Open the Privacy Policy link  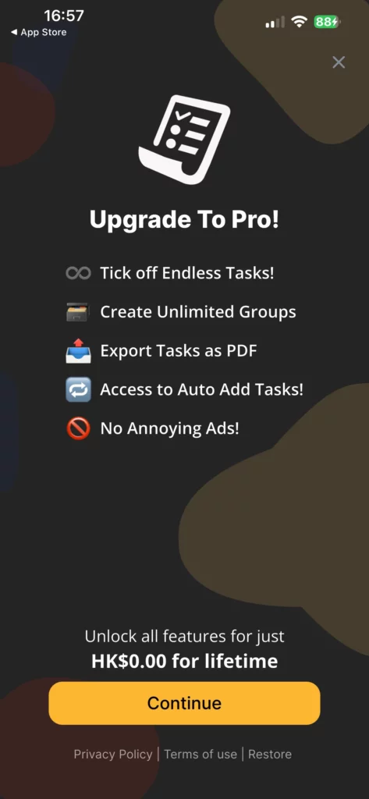coord(113,755)
